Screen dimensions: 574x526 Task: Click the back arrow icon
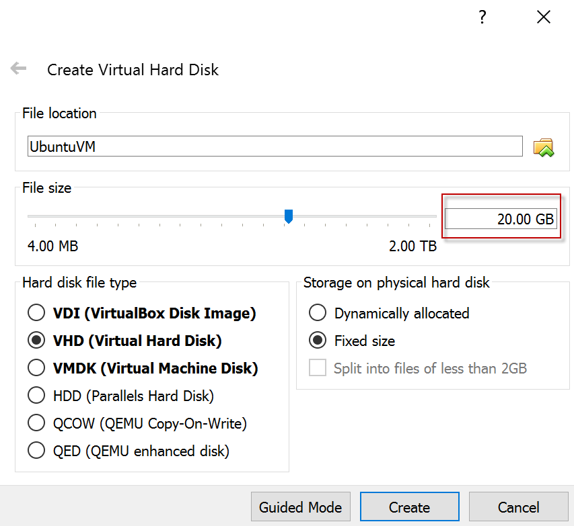point(18,69)
